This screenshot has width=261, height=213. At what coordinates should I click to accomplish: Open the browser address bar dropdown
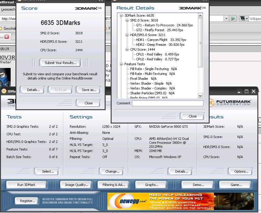point(226,19)
